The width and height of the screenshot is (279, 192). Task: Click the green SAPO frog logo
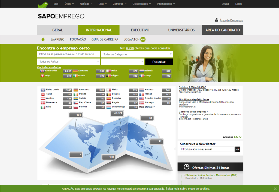click(x=43, y=5)
